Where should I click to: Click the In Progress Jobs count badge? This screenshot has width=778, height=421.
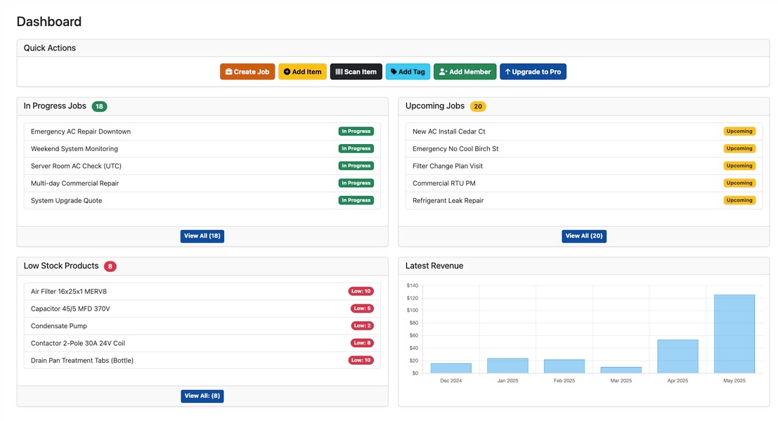pyautogui.click(x=98, y=106)
